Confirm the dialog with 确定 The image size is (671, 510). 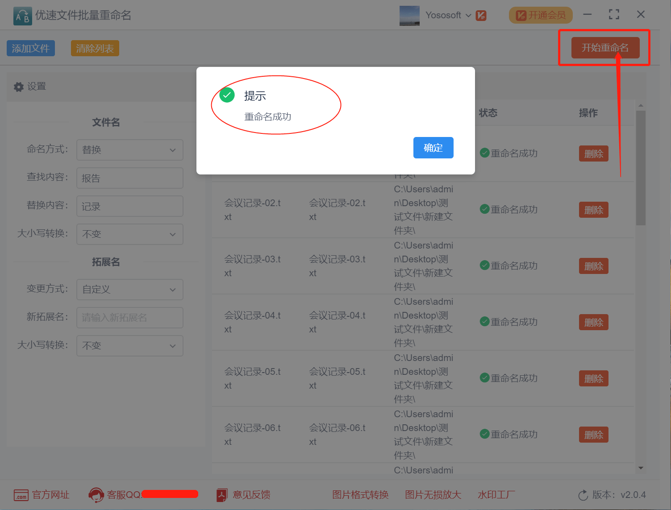(x=433, y=148)
